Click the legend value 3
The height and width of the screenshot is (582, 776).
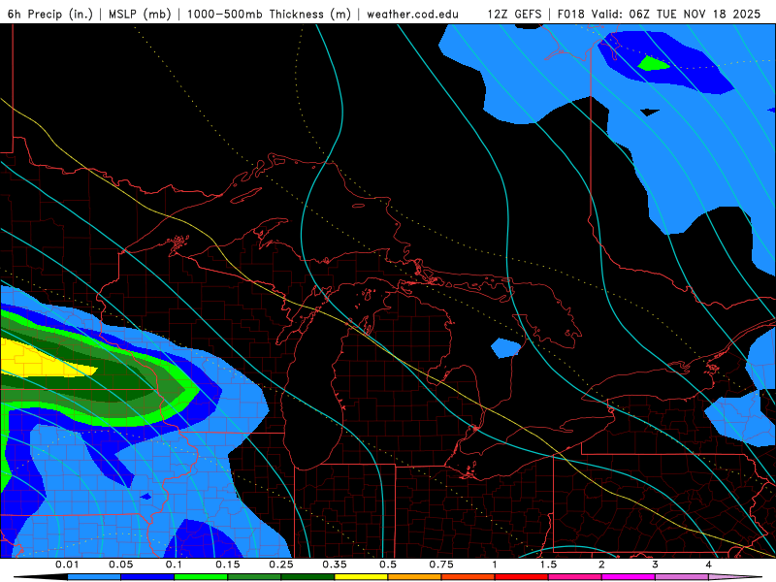point(656,565)
